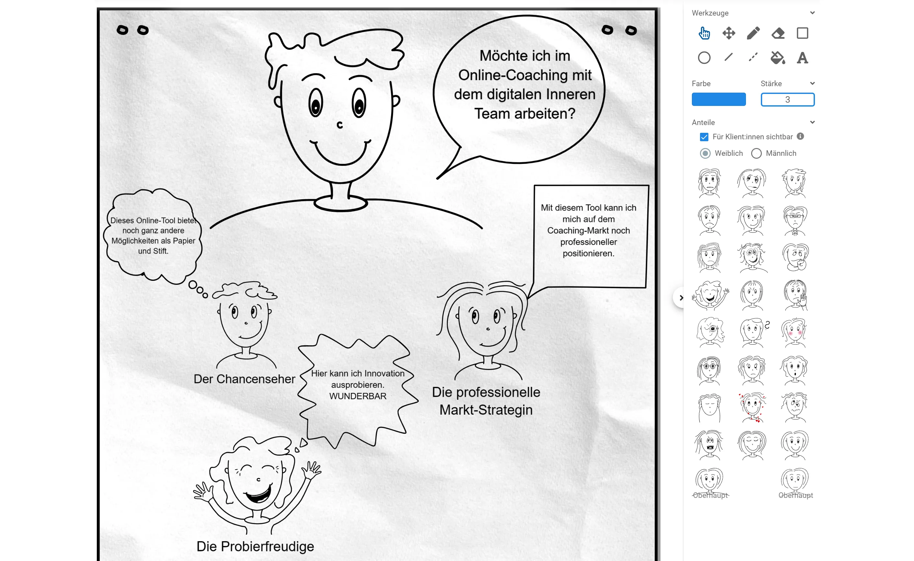Collapse the Werkzeuge section
This screenshot has width=914, height=561.
[x=812, y=13]
